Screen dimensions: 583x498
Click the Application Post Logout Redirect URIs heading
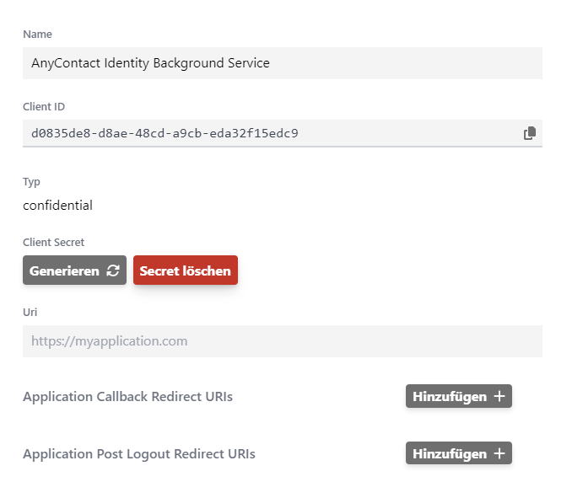coord(138,454)
